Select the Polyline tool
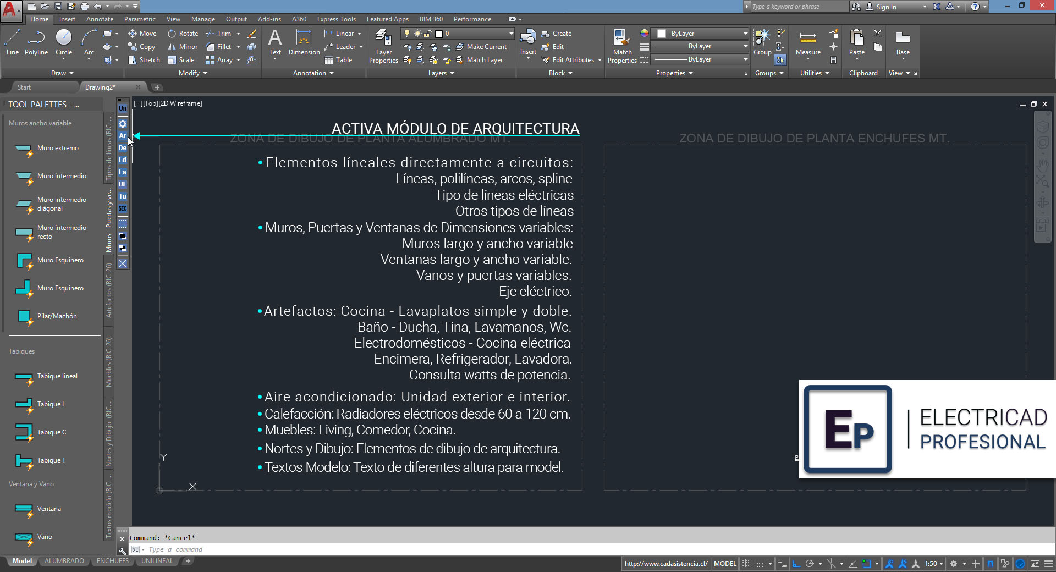The height and width of the screenshot is (572, 1056). click(x=36, y=42)
